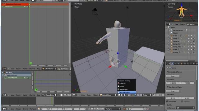Click the outliner editor type icon

[x=168, y=24]
